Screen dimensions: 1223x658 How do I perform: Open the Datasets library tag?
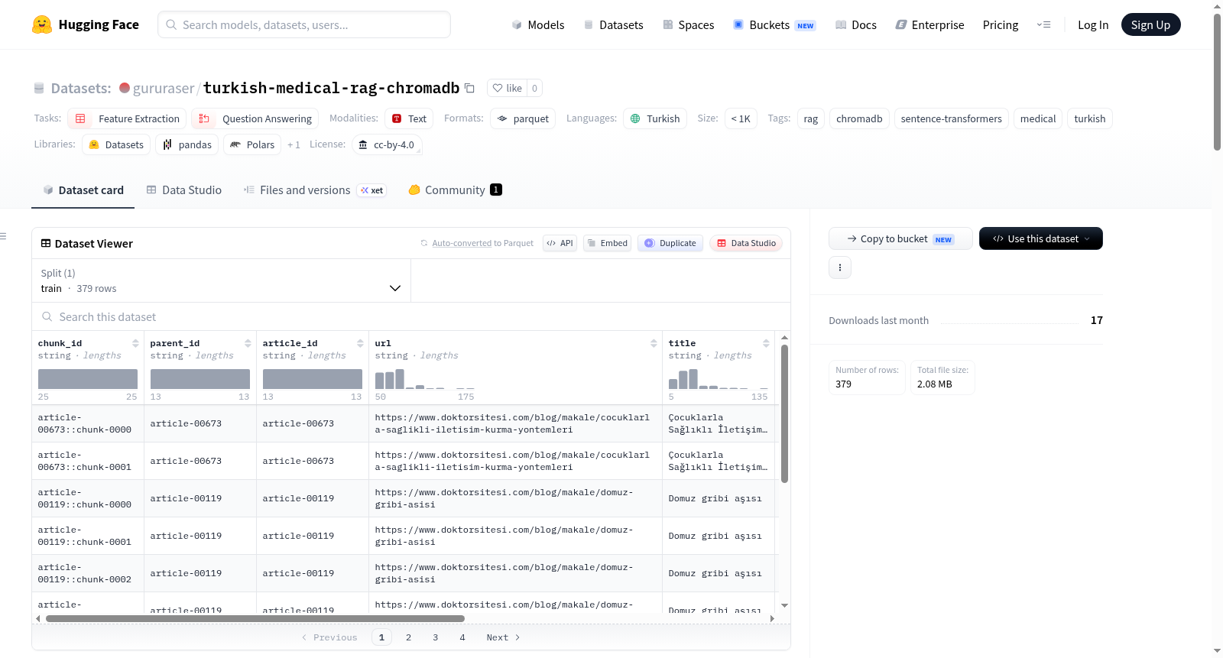pyautogui.click(x=116, y=144)
